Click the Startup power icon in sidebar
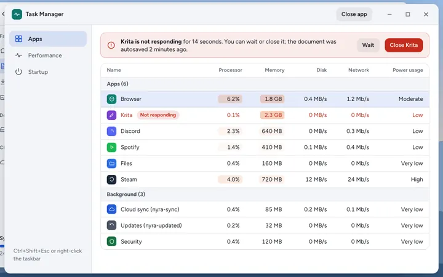The height and width of the screenshot is (277, 443). tap(18, 72)
